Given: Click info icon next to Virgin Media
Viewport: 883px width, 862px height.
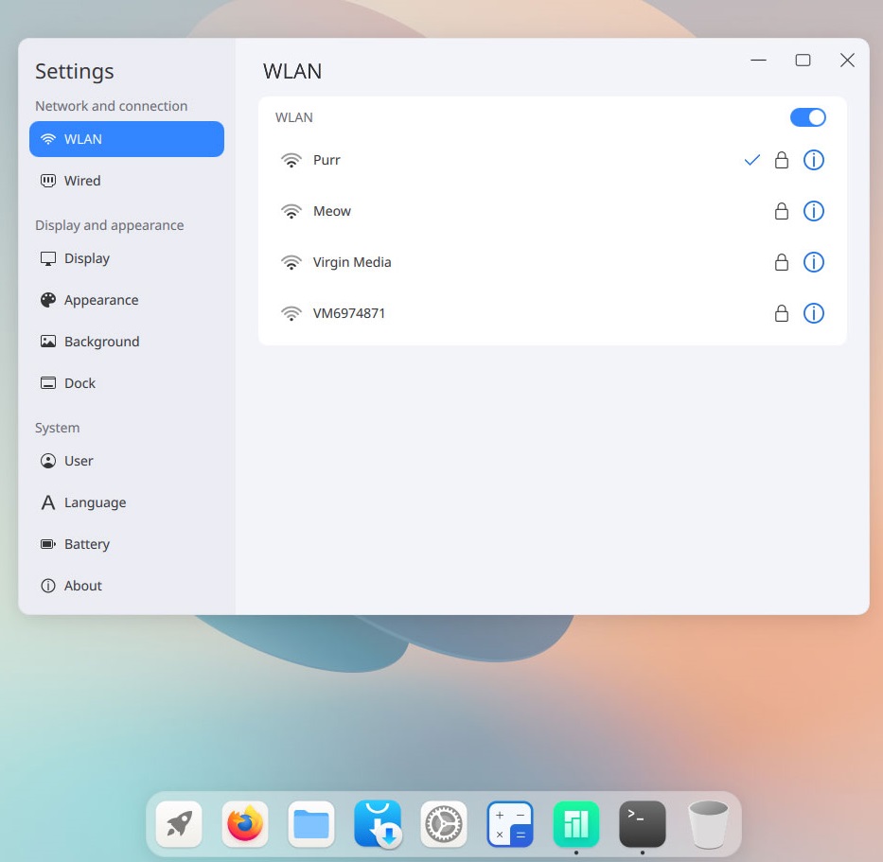Looking at the screenshot, I should [x=813, y=262].
